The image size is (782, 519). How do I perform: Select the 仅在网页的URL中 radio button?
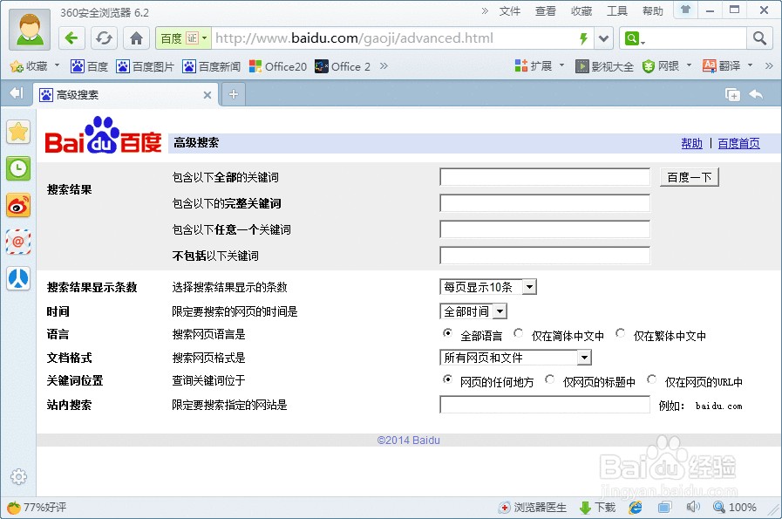tap(651, 379)
